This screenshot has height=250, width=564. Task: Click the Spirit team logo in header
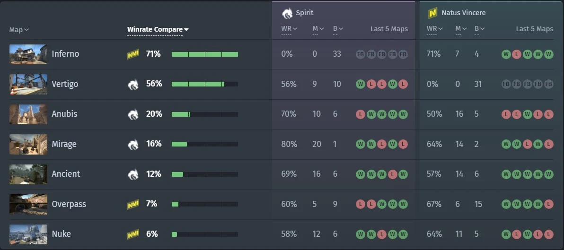click(287, 13)
